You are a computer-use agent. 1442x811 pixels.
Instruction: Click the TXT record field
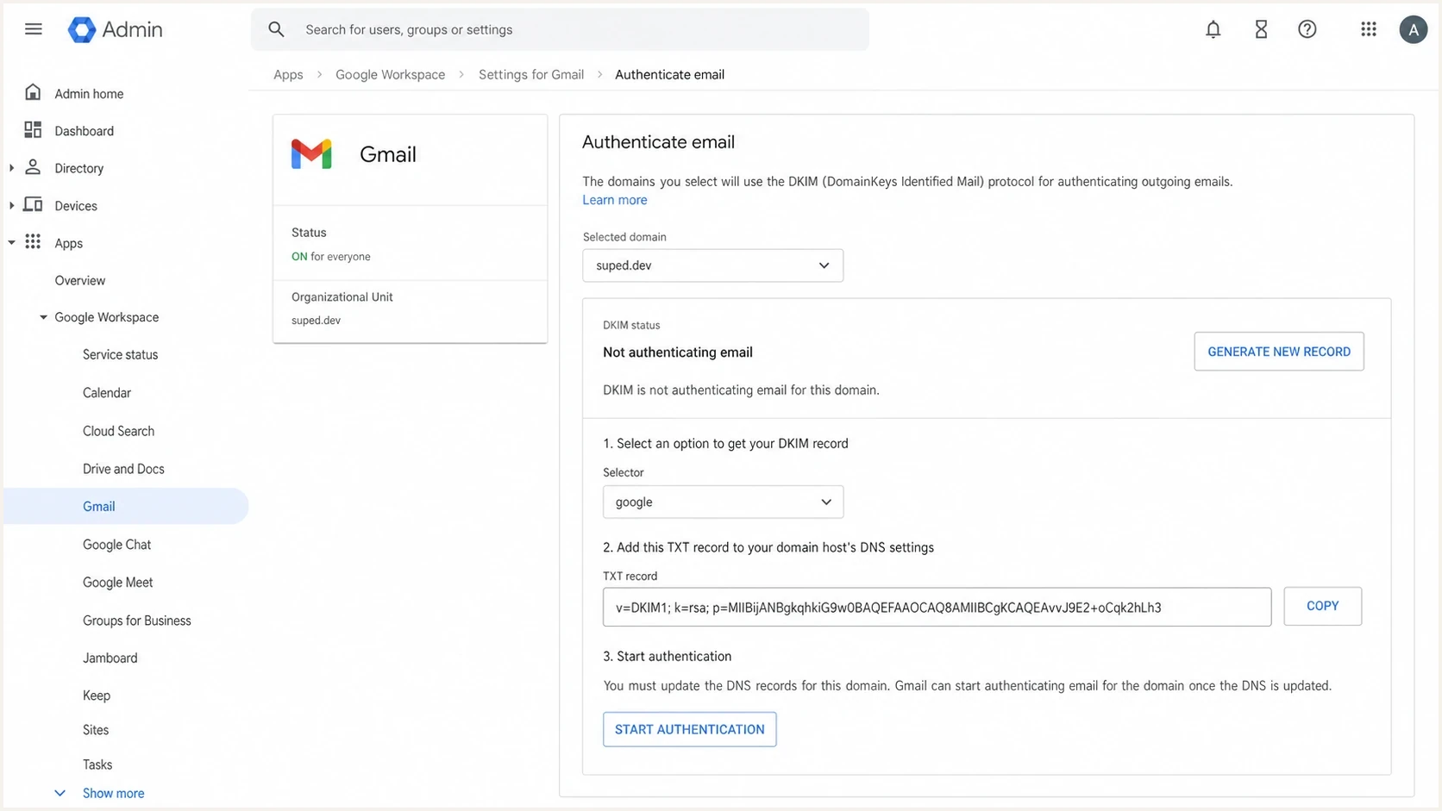click(937, 607)
